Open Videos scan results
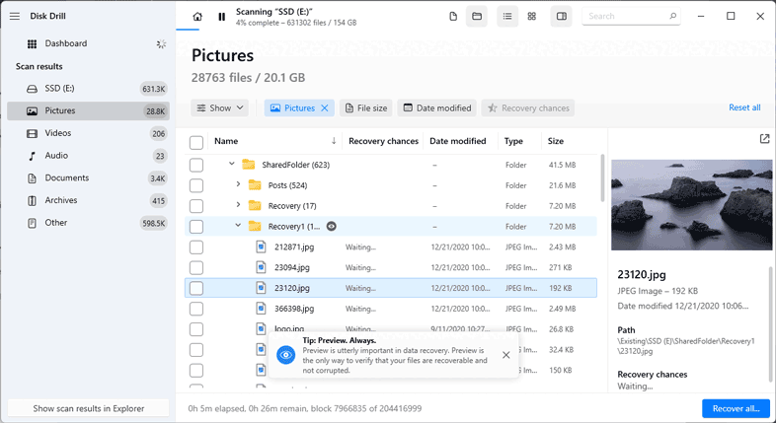This screenshot has height=423, width=776. 57,133
